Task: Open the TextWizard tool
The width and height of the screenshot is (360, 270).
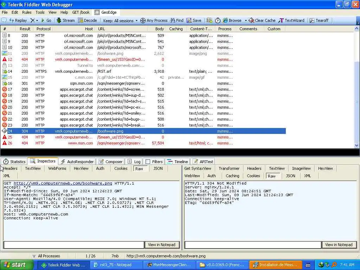Action: [291, 20]
